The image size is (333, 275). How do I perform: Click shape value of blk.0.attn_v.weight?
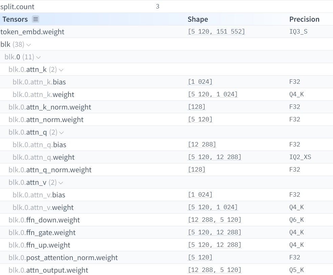coord(213,208)
